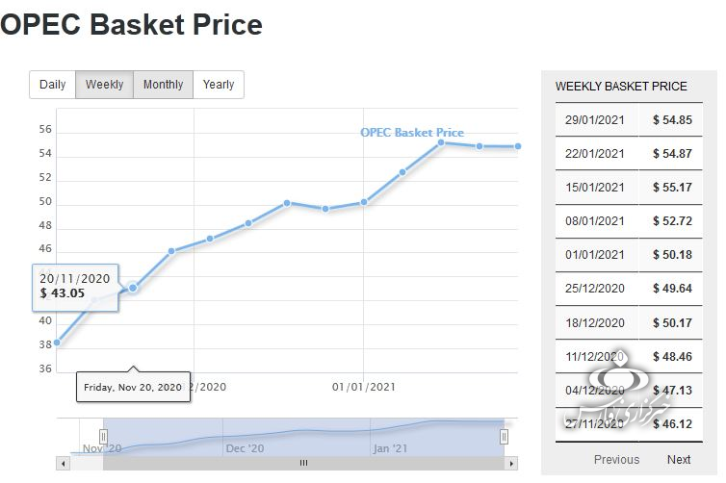
Task: Select the 29/01/2021 row in price table
Action: click(x=629, y=120)
